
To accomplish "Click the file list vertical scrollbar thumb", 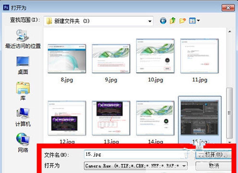I will 230,113.
